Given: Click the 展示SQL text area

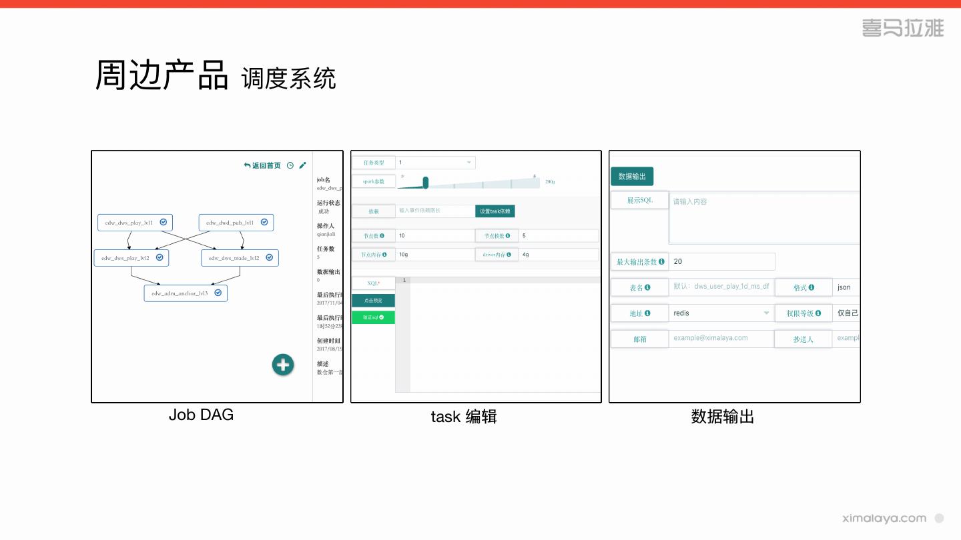Looking at the screenshot, I should pos(764,218).
